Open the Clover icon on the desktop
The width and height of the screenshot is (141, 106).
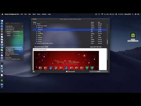click(x=133, y=35)
